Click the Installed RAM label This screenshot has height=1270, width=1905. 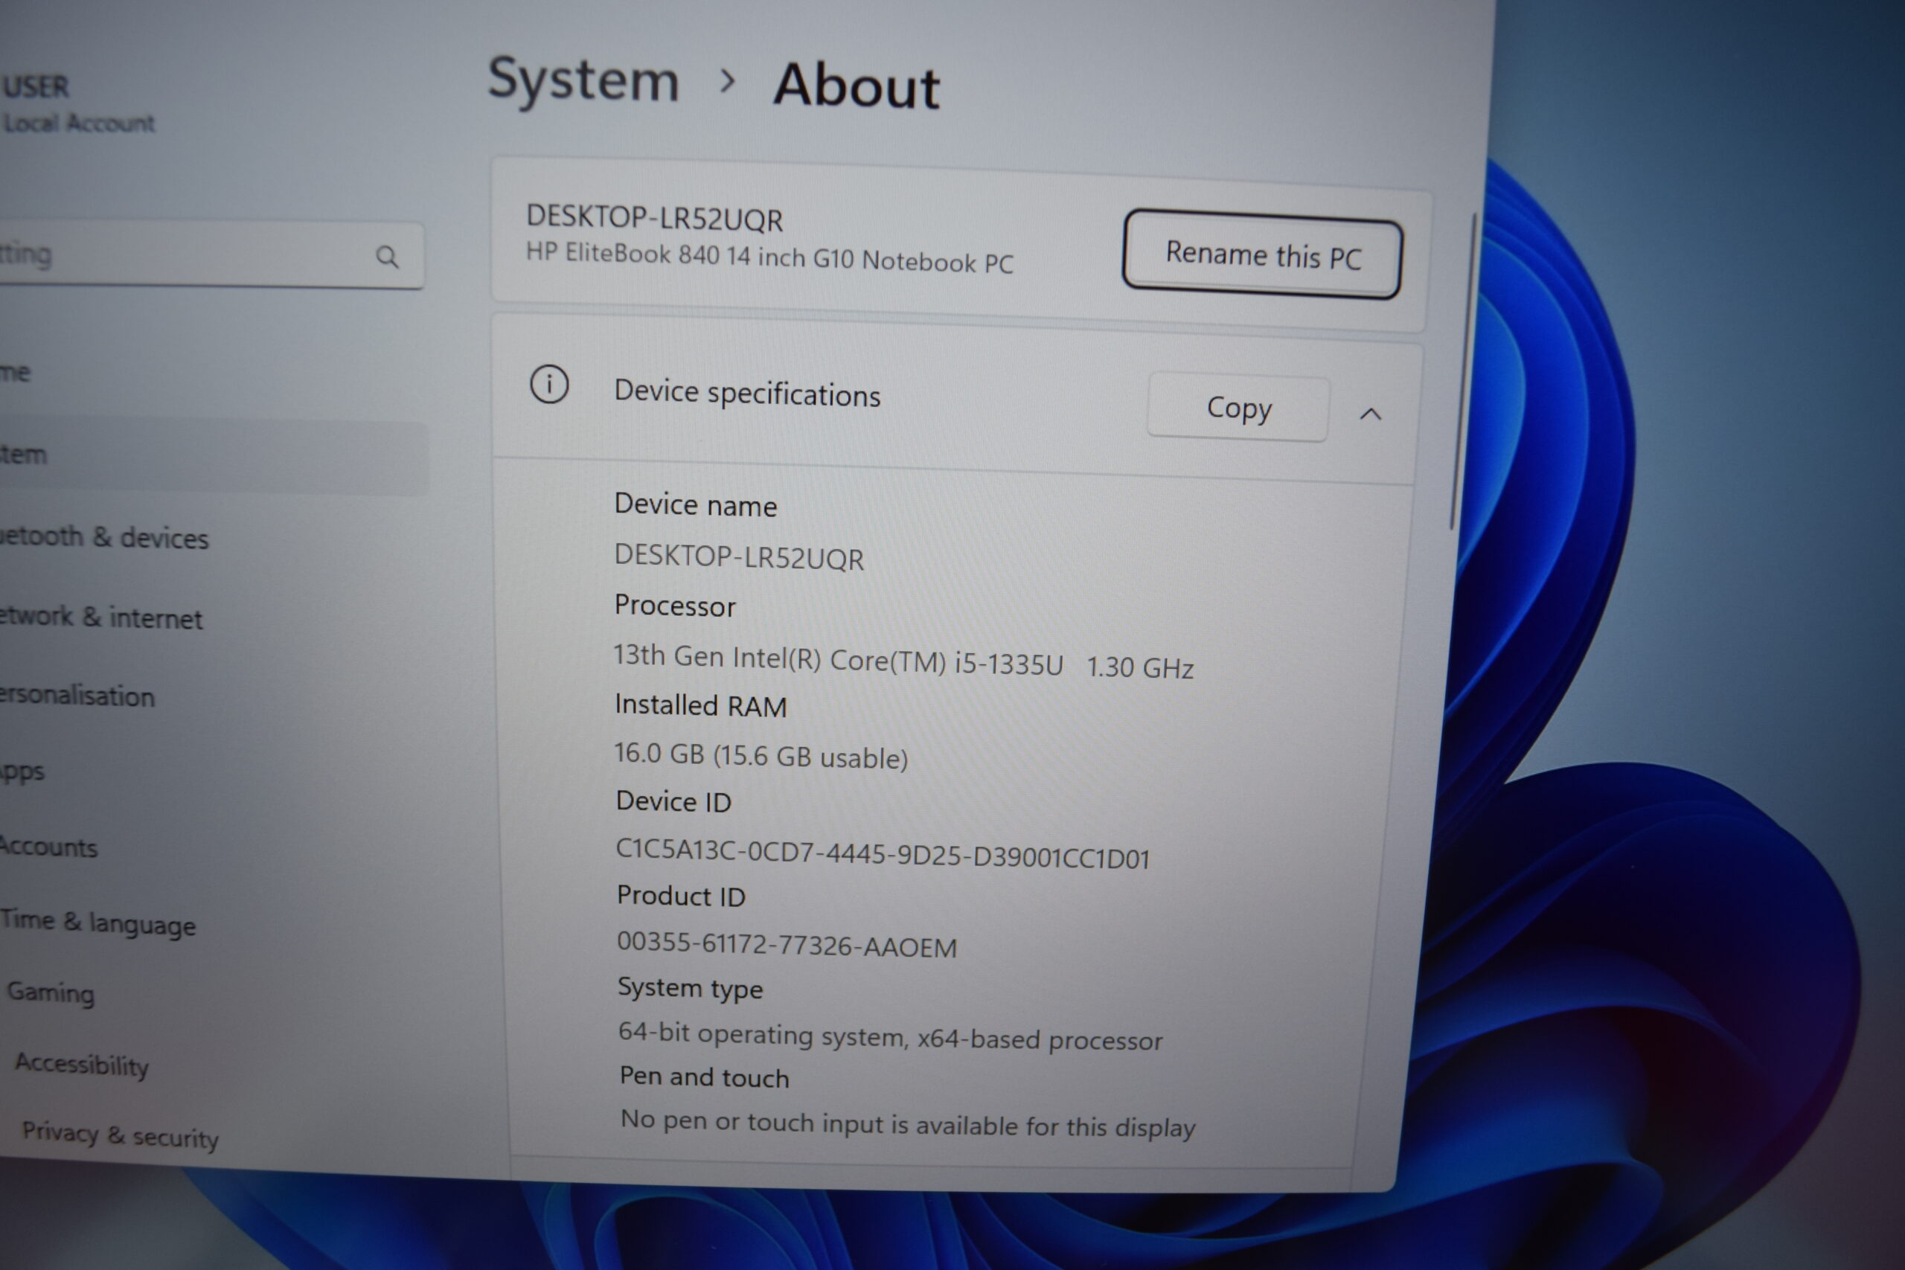coord(700,705)
